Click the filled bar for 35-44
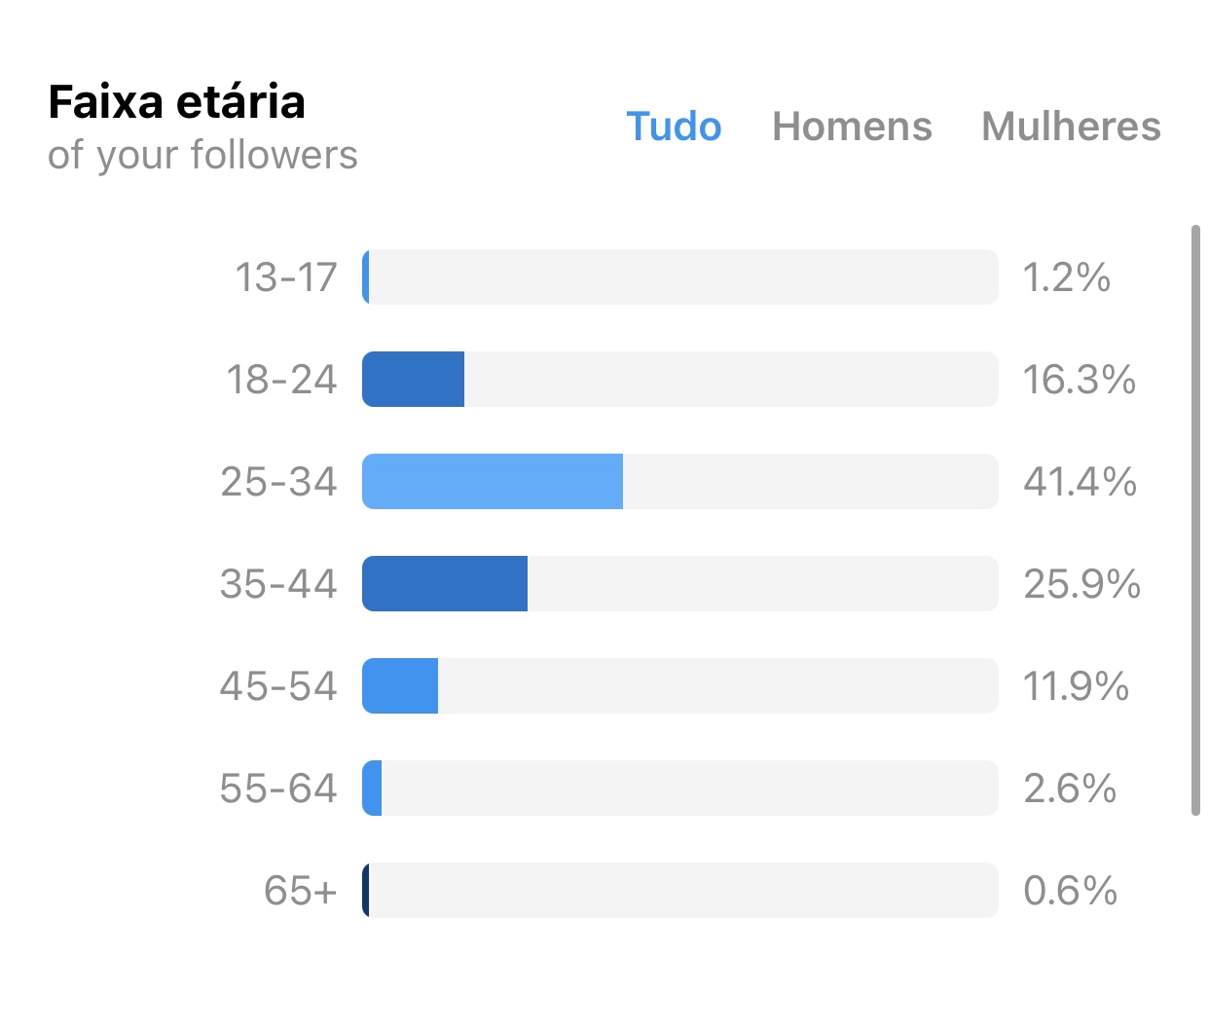 (x=445, y=583)
